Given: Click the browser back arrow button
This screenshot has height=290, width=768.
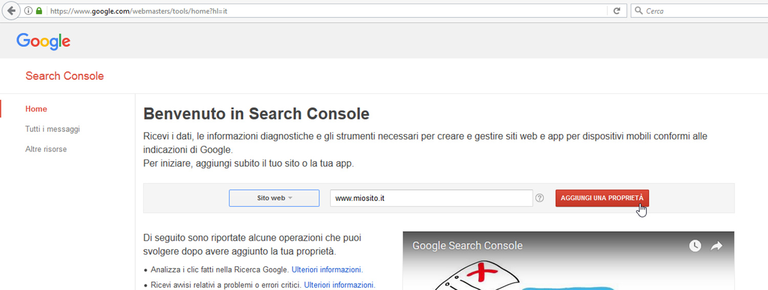Looking at the screenshot, I should [x=11, y=11].
